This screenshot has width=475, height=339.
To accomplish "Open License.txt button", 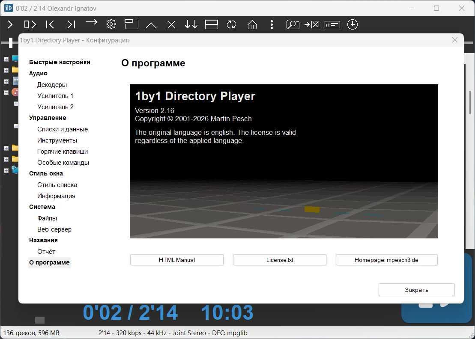I will tap(280, 260).
